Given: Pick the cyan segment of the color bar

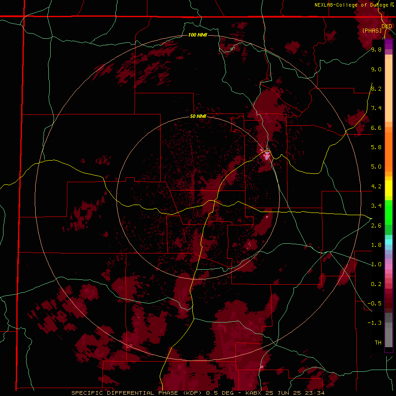Looking at the screenshot, I should coord(389,242).
